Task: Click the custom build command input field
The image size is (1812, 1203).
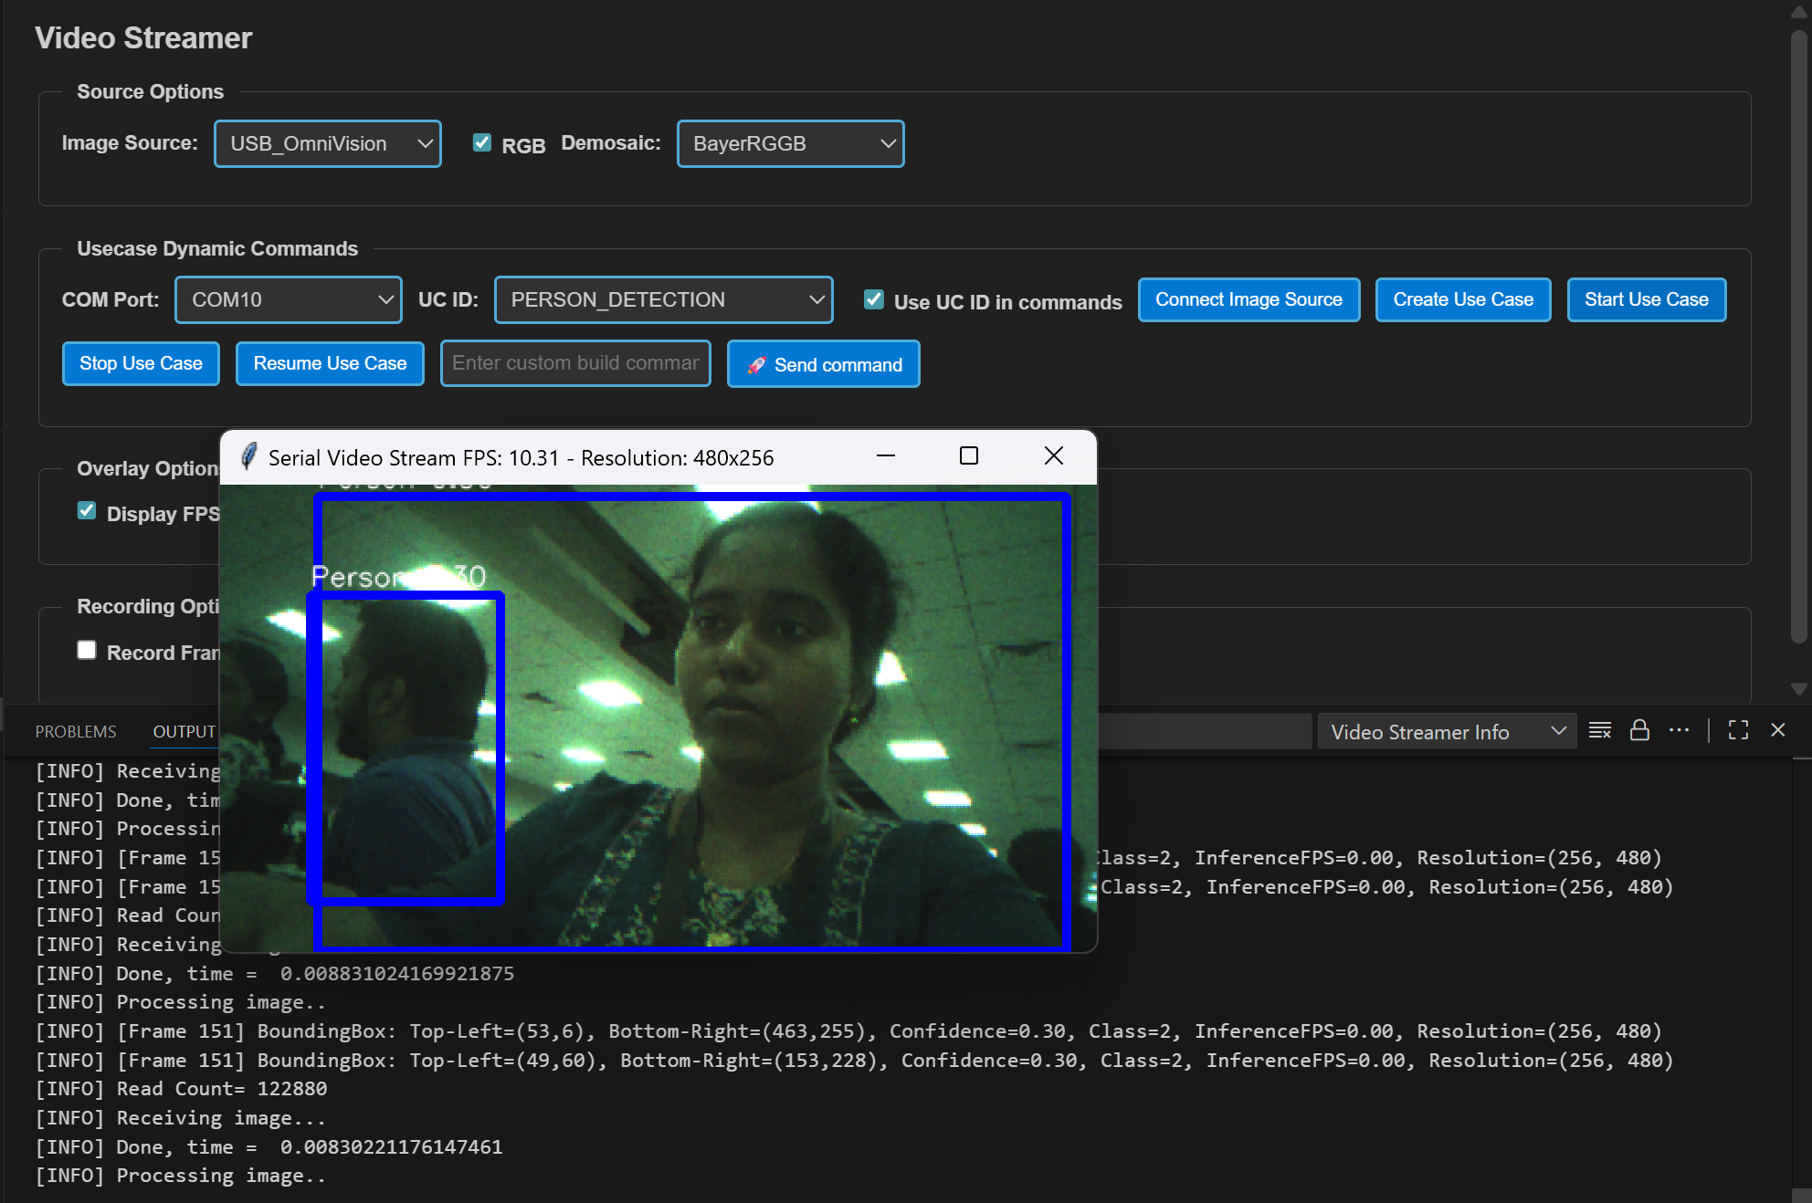Action: tap(574, 363)
